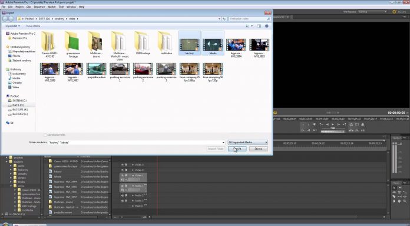
Task: Click Step Back button in Program monitor
Action: click(327, 125)
